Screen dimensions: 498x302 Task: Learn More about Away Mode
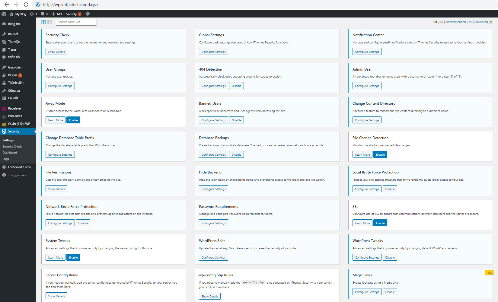coord(56,120)
